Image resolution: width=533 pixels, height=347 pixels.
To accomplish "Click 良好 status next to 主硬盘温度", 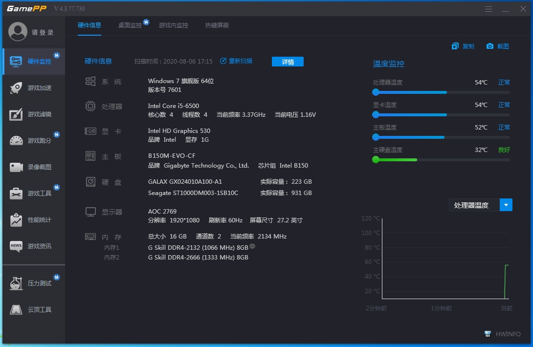I will tap(504, 150).
